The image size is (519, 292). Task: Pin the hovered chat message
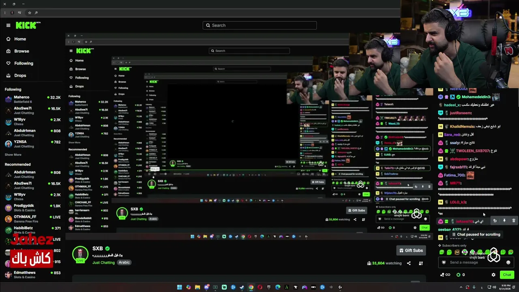pos(504,221)
